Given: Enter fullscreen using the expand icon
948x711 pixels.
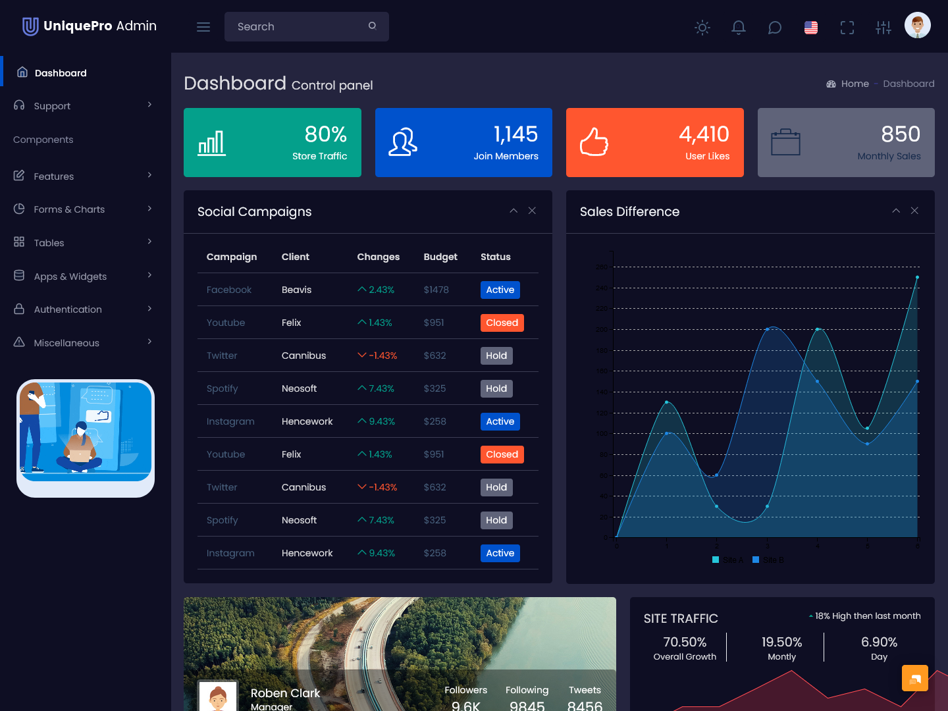Looking at the screenshot, I should point(847,28).
